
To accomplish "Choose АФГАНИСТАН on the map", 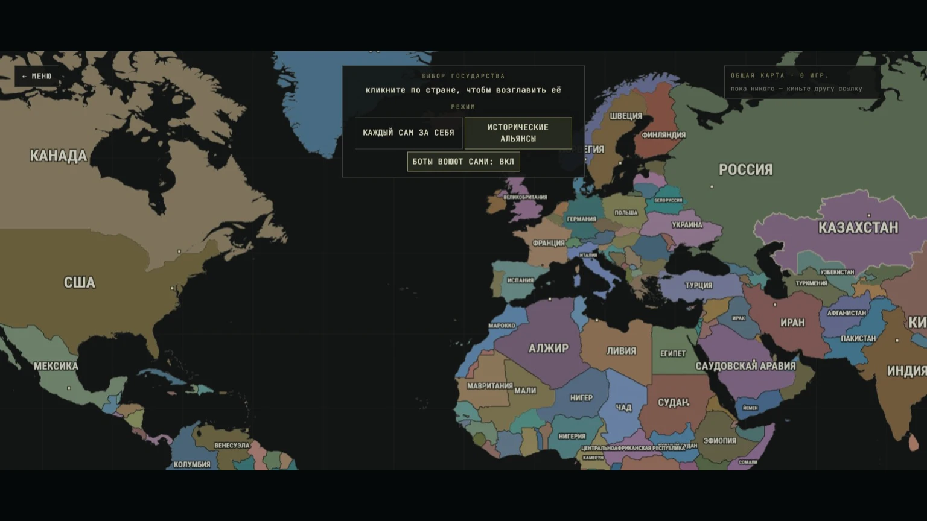I will [847, 313].
